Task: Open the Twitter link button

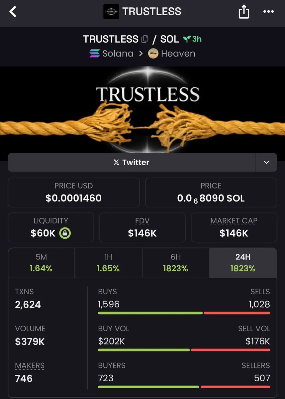Action: coord(132,162)
